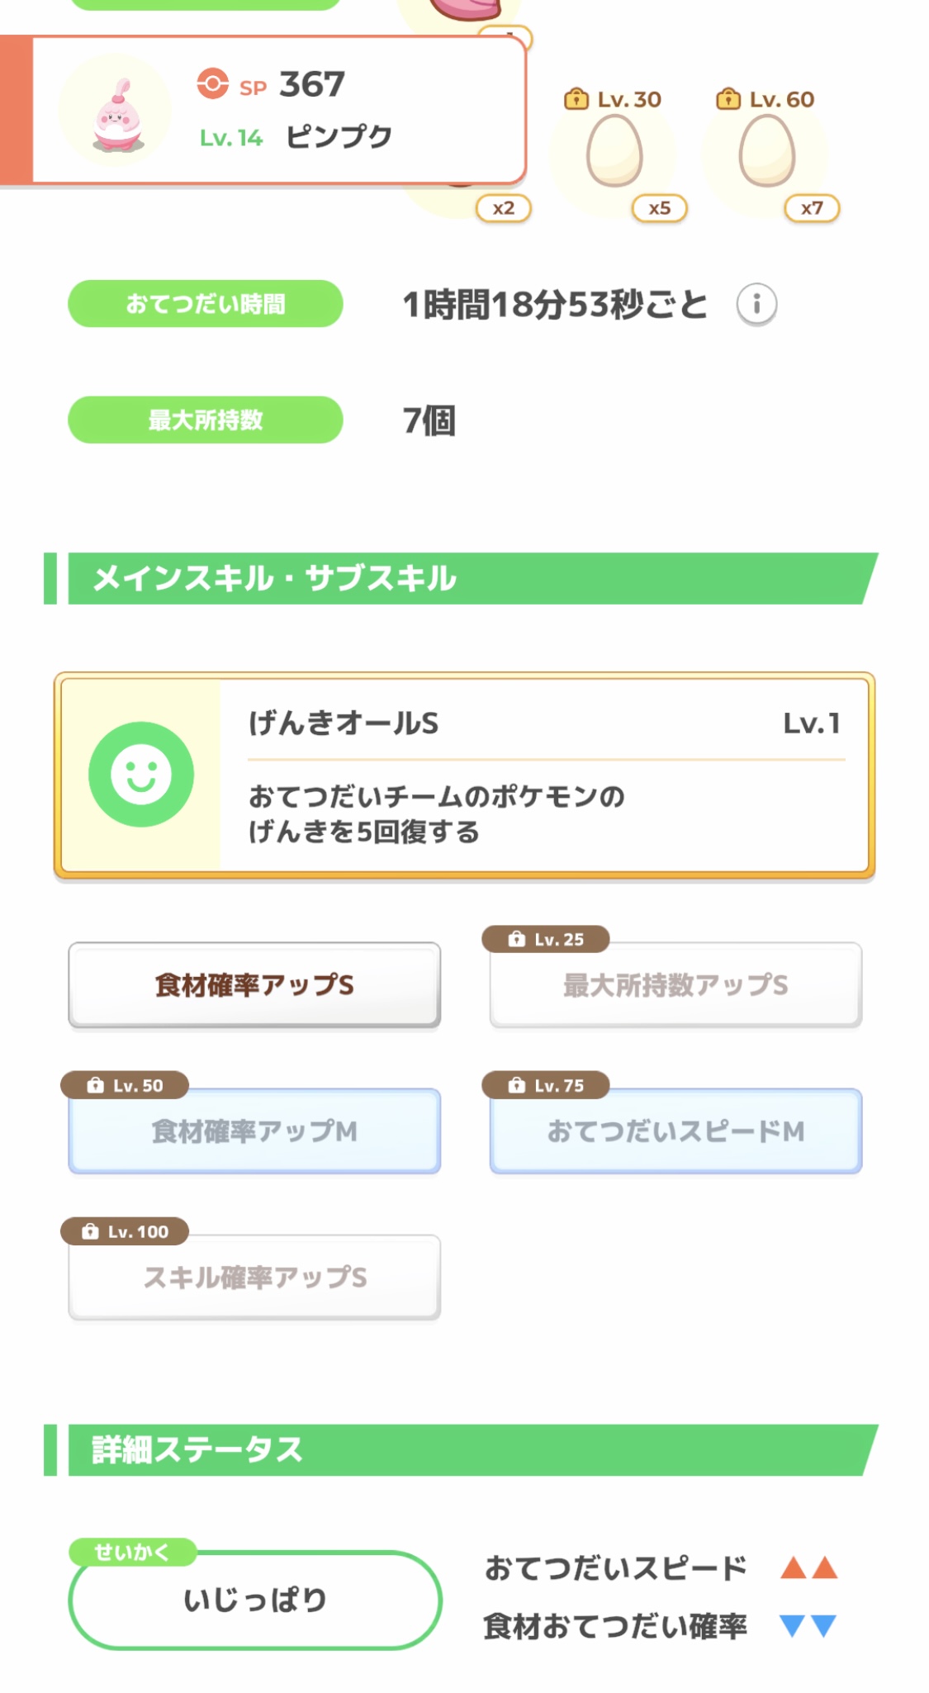Tap the いじっぱり nature button
This screenshot has height=1693, width=929.
click(255, 1600)
